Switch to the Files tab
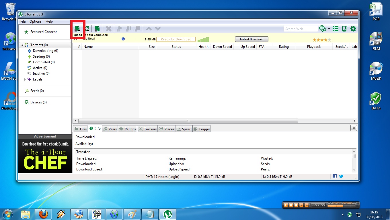The image size is (390, 220). 80,129
